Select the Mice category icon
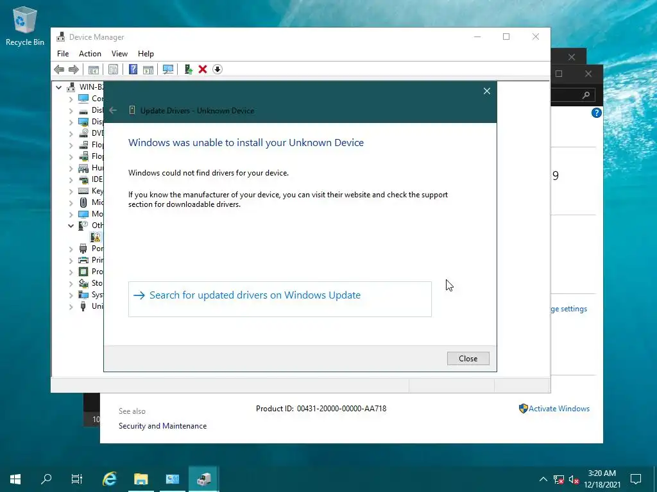 [83, 202]
